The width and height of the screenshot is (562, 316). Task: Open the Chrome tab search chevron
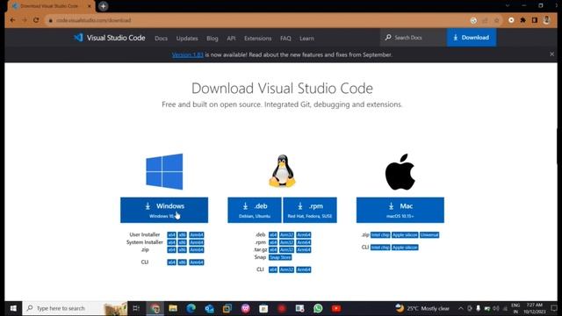508,6
